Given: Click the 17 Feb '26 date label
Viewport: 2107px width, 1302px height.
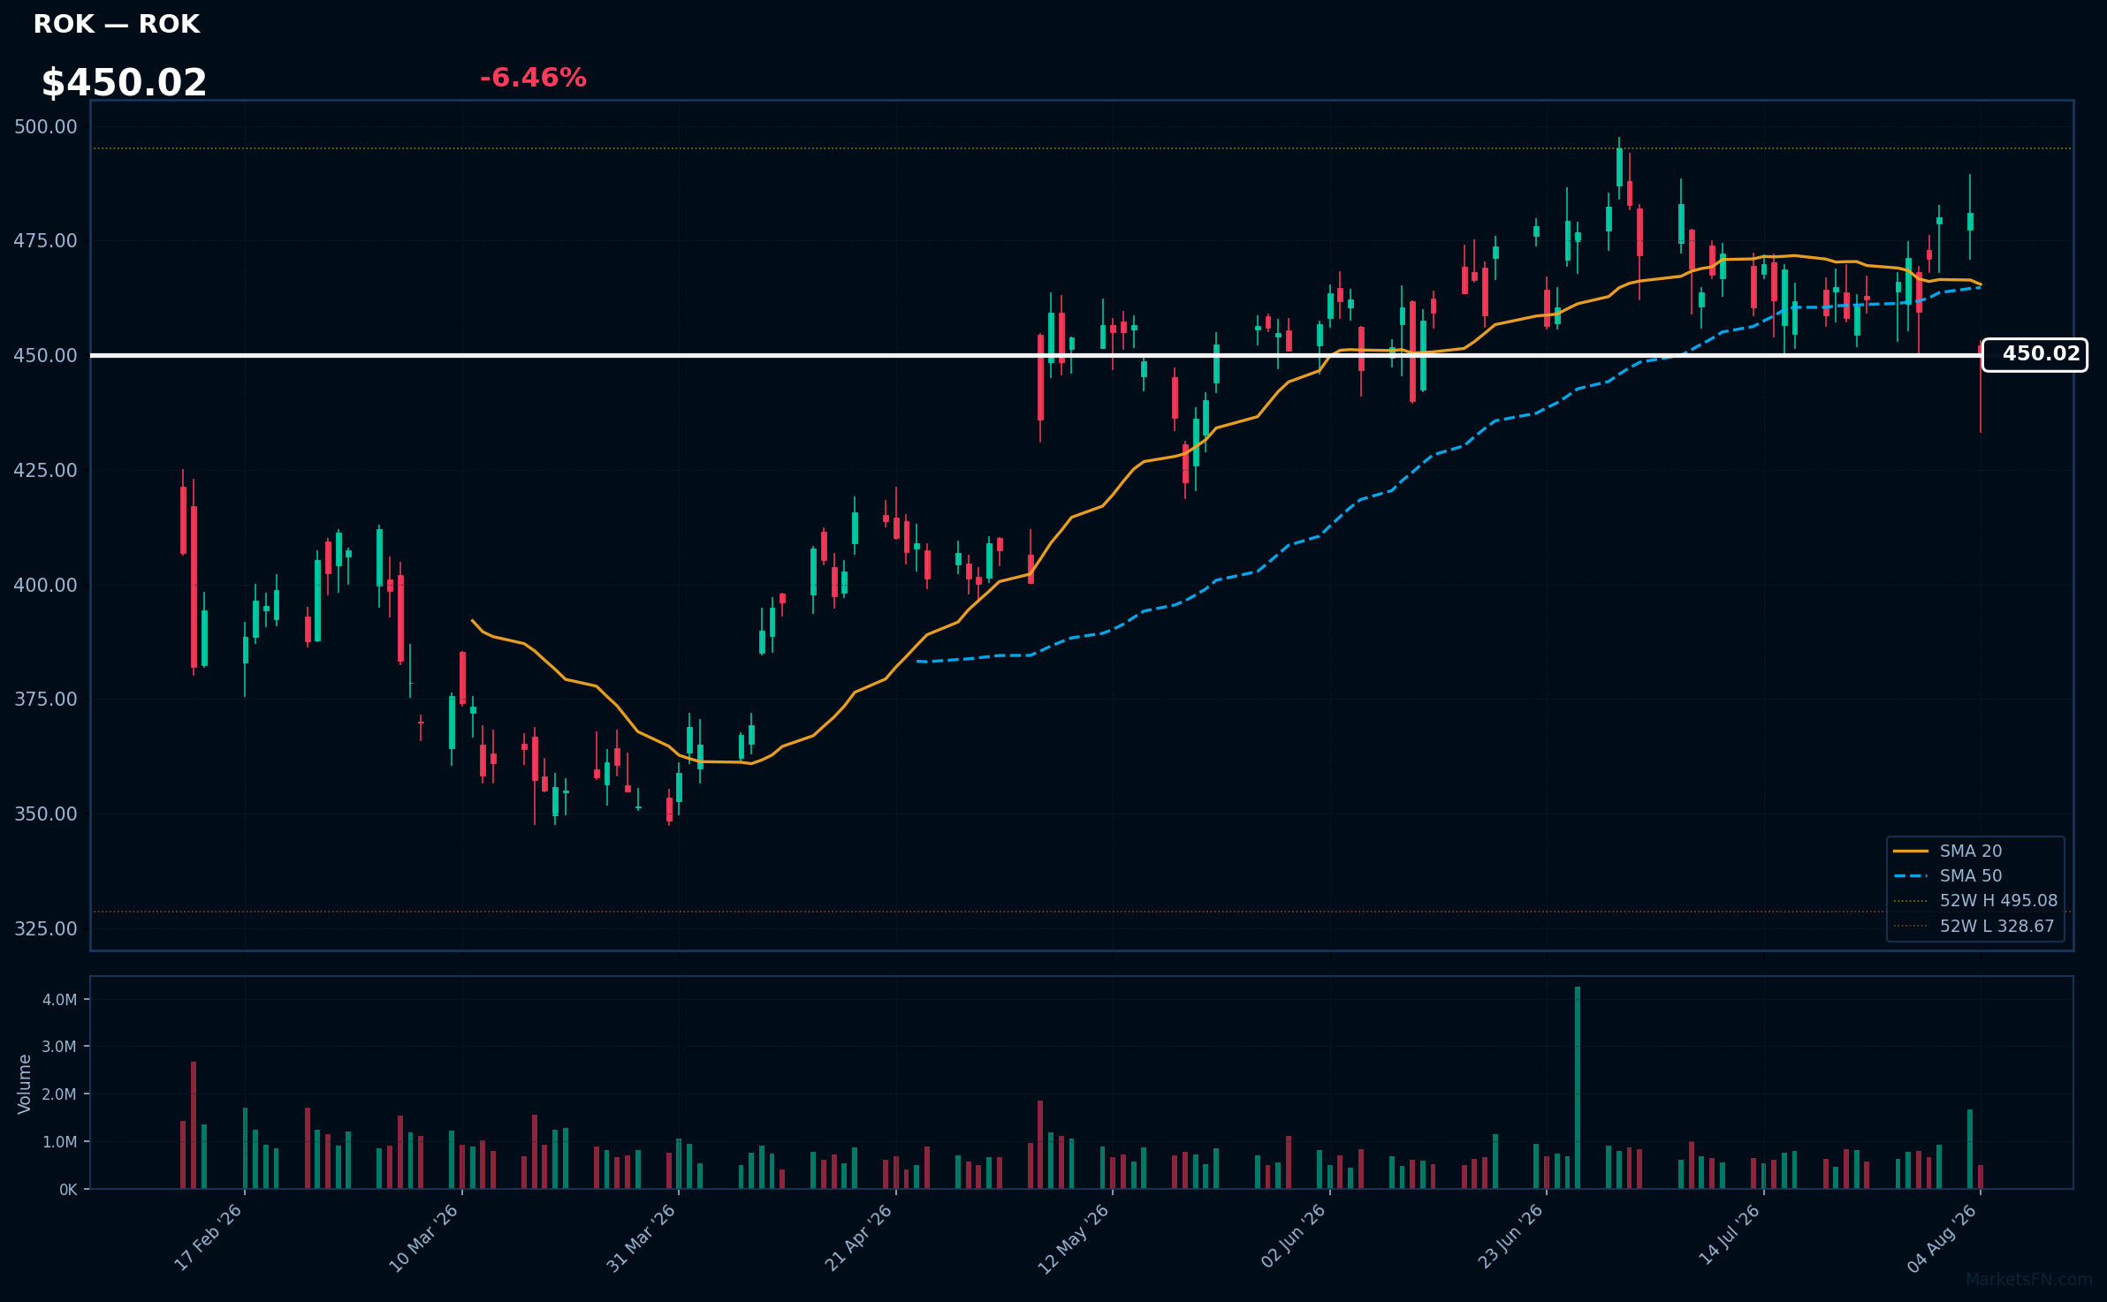Looking at the screenshot, I should point(209,1238).
